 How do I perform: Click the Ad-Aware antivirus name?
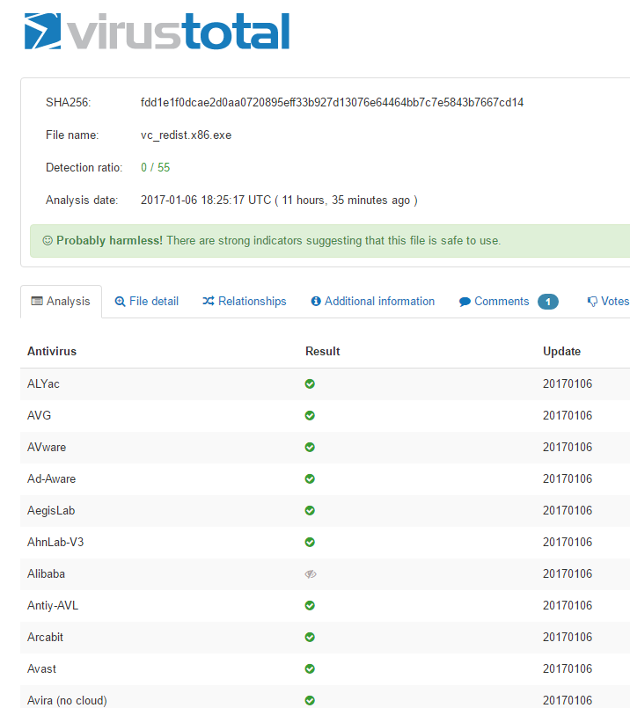coord(52,478)
